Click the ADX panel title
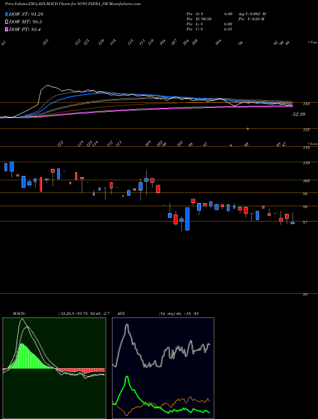 pyautogui.click(x=120, y=314)
